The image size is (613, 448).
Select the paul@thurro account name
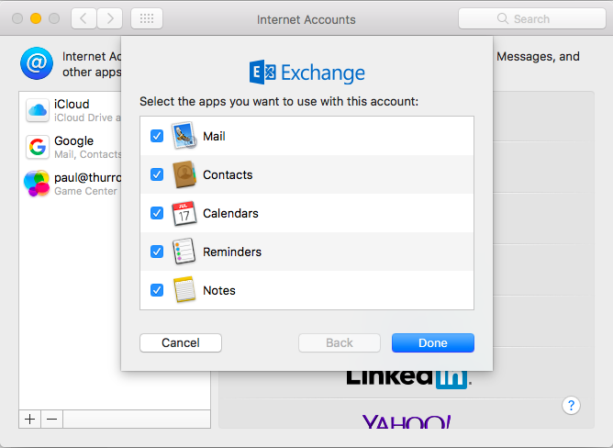(x=87, y=177)
